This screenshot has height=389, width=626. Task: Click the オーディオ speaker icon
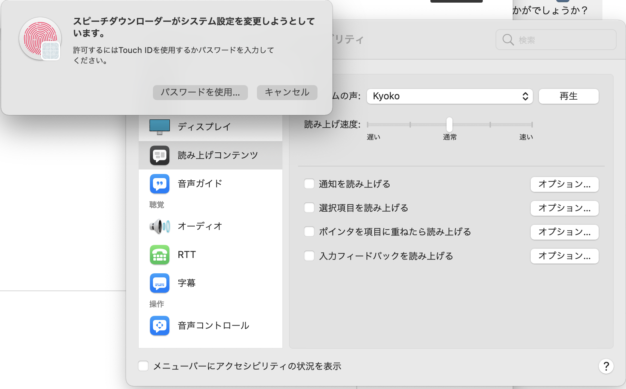[160, 226]
